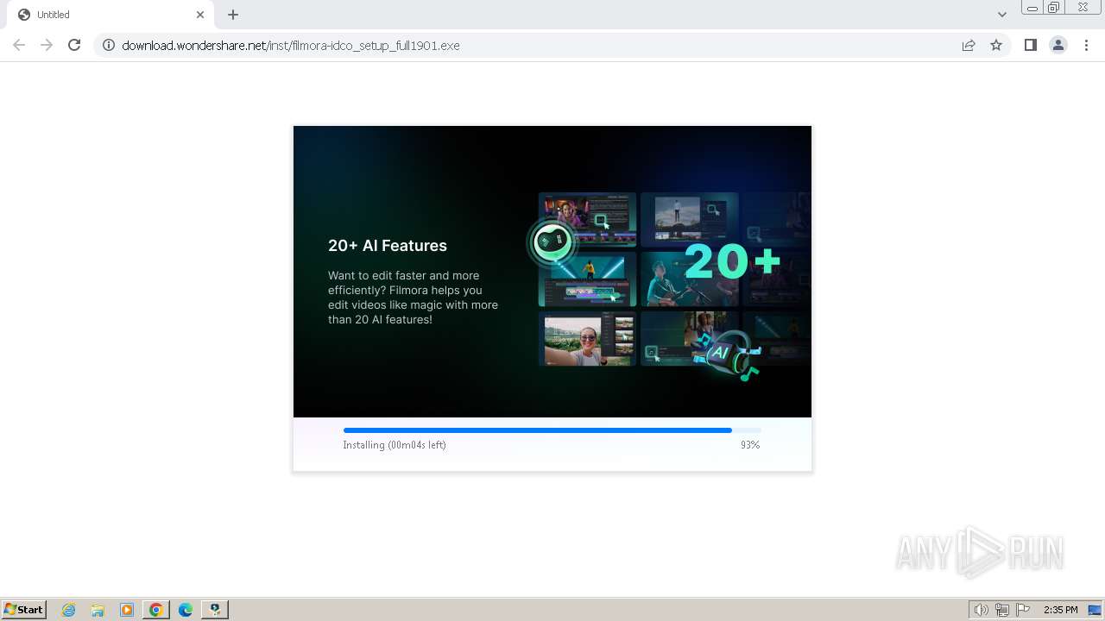Click the Installing time left status text
1105x621 pixels.
(395, 445)
